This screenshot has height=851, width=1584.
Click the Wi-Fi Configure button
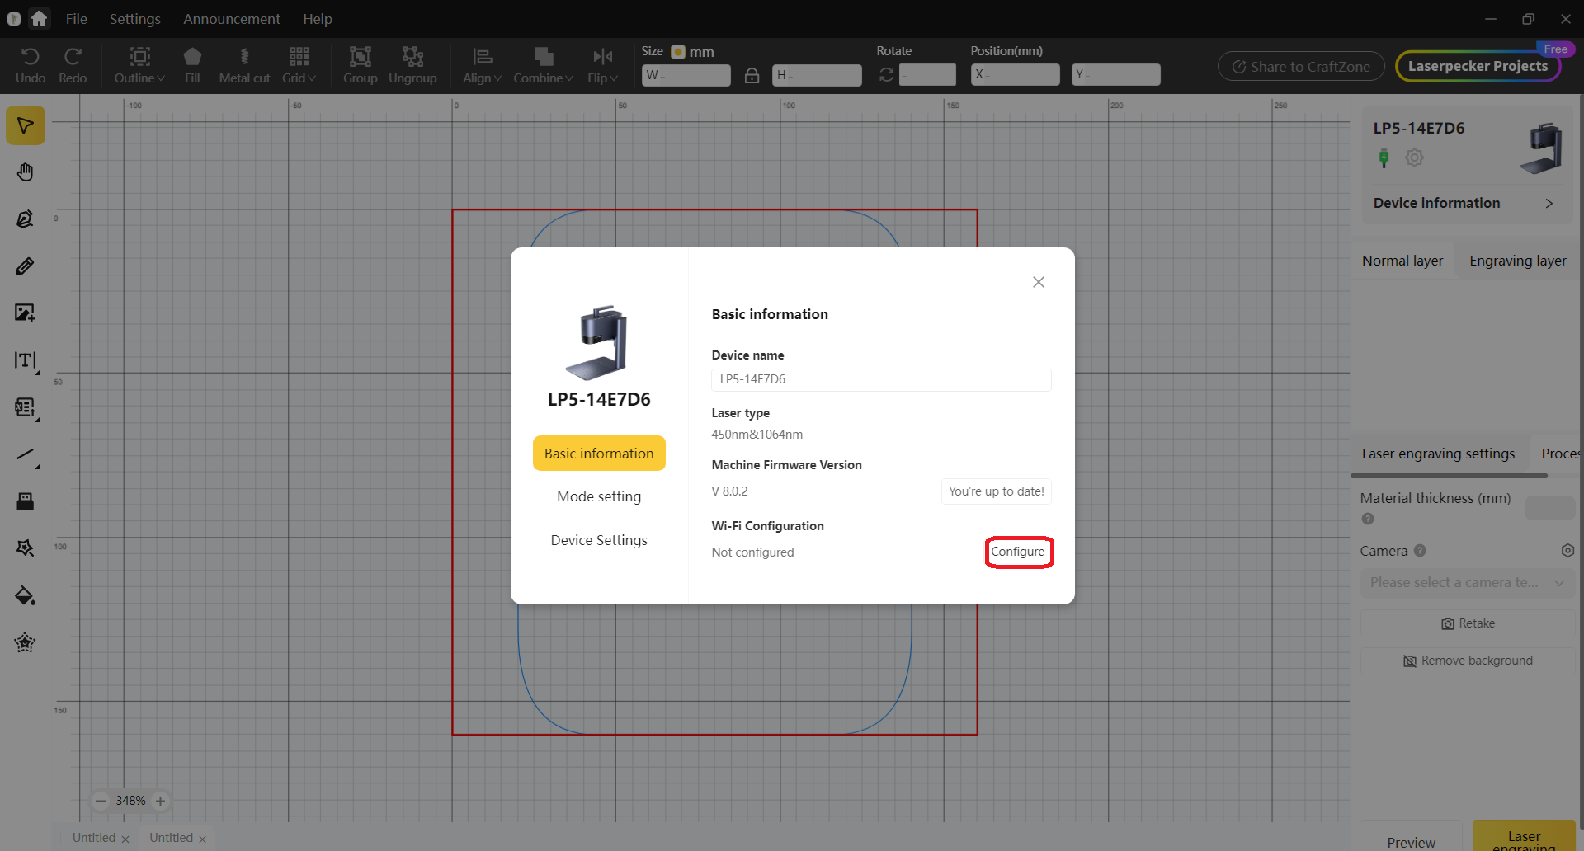[1018, 552]
